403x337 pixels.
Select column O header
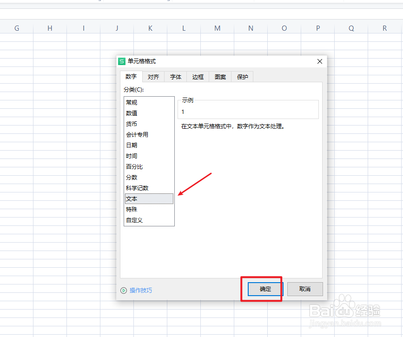tap(284, 28)
